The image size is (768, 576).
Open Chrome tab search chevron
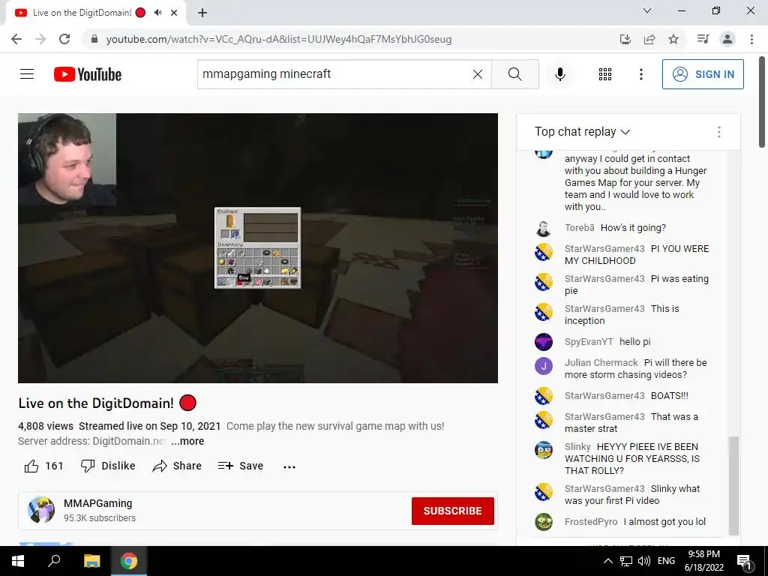(x=647, y=10)
